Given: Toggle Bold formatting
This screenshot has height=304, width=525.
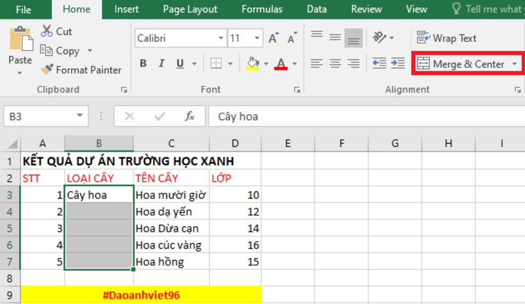Looking at the screenshot, I should coord(144,63).
